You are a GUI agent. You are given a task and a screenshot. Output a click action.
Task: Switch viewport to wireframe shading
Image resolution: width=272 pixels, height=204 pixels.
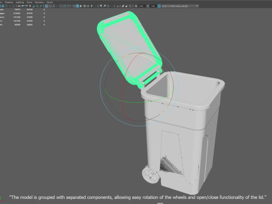(x=74, y=6)
